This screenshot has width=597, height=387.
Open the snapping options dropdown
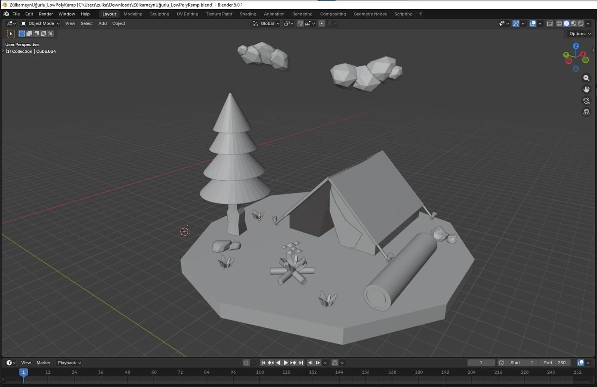310,23
